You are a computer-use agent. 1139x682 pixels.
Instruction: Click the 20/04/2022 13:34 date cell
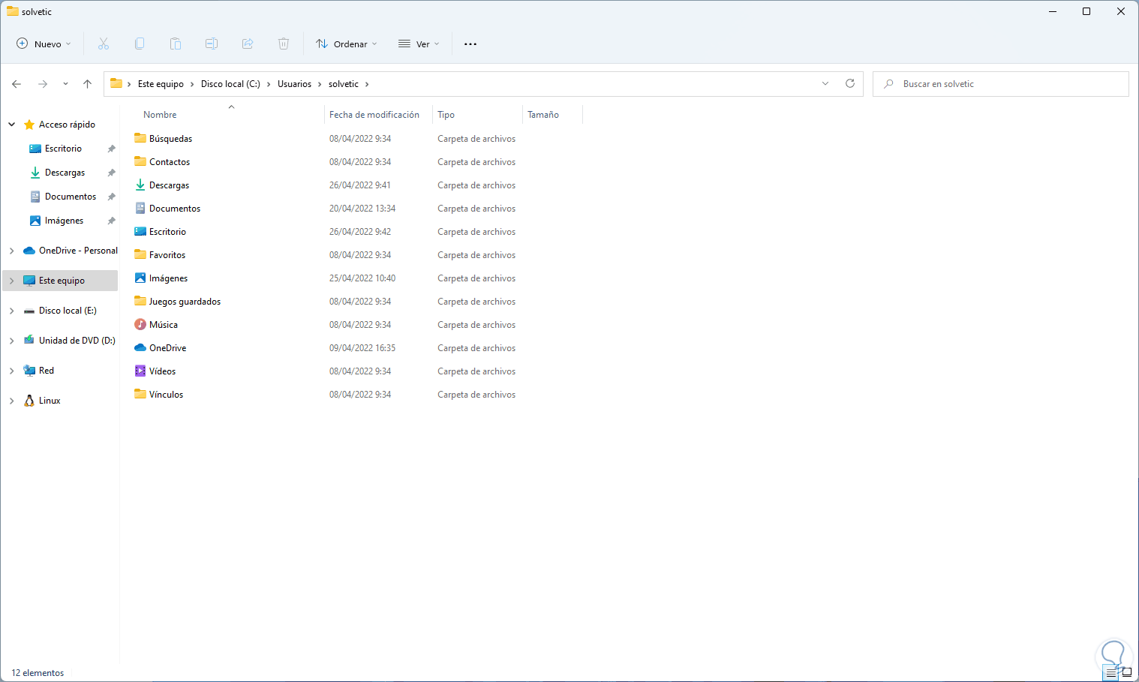click(362, 209)
